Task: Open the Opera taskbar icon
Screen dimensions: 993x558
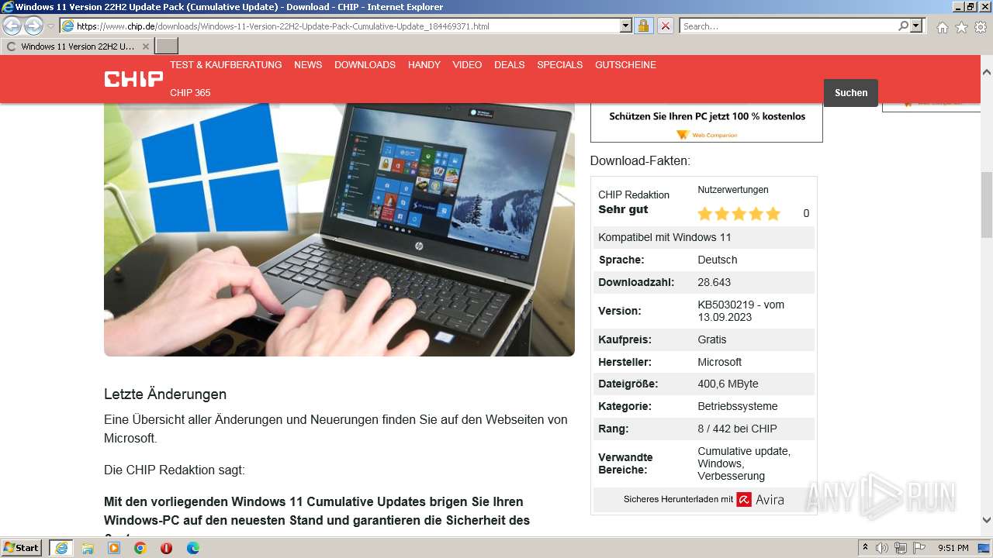Action: pyautogui.click(x=166, y=548)
